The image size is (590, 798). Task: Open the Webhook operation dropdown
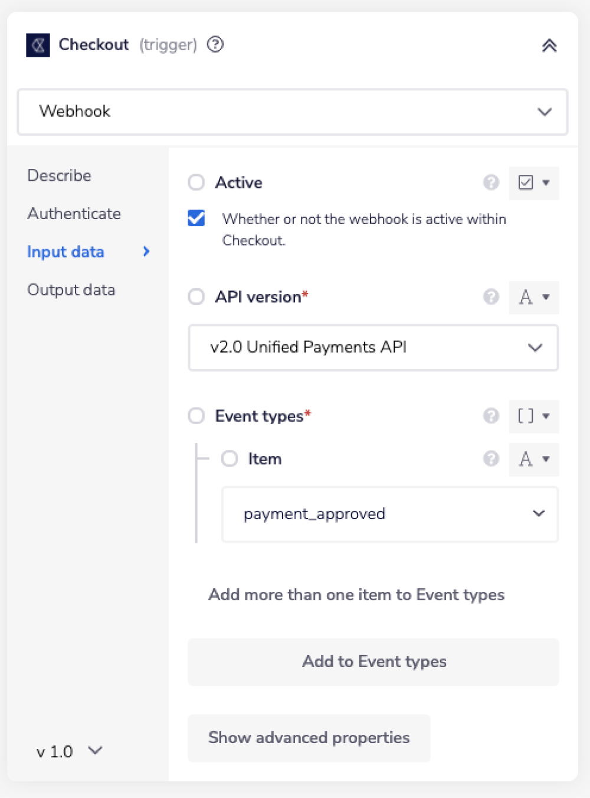click(292, 112)
